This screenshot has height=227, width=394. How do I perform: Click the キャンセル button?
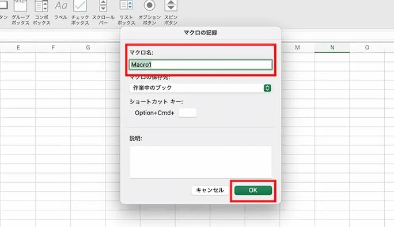pyautogui.click(x=210, y=190)
